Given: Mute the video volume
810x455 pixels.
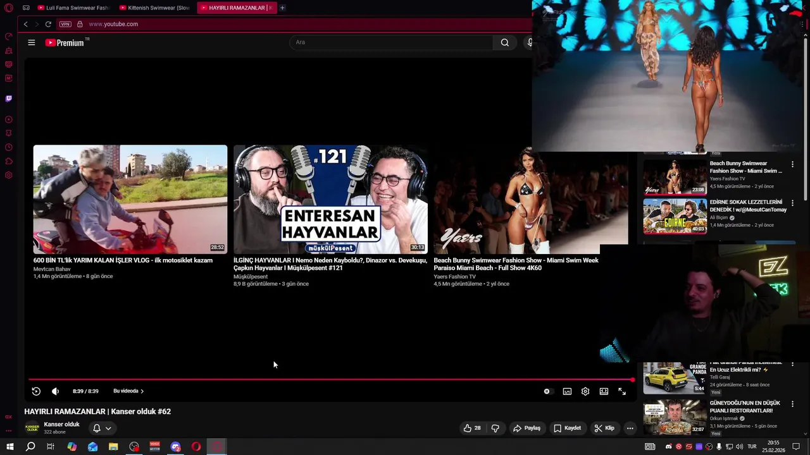Looking at the screenshot, I should coord(55,391).
